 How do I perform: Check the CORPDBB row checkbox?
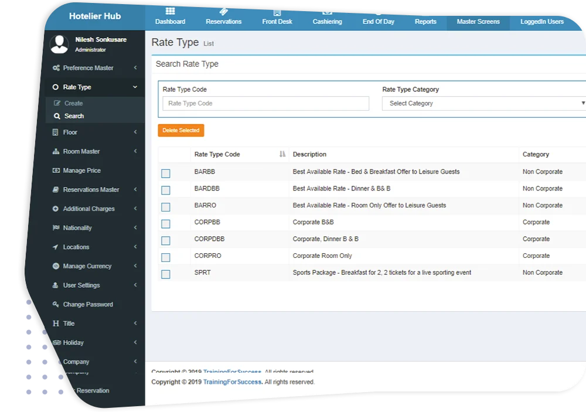coord(166,241)
